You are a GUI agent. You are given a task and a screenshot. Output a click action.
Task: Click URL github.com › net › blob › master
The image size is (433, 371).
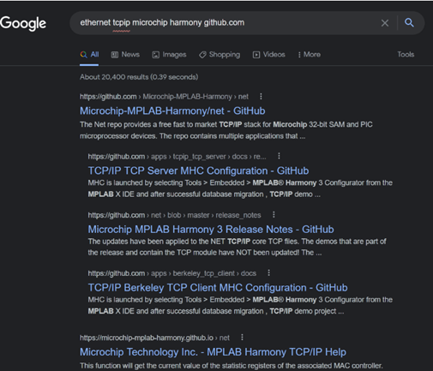[174, 215]
